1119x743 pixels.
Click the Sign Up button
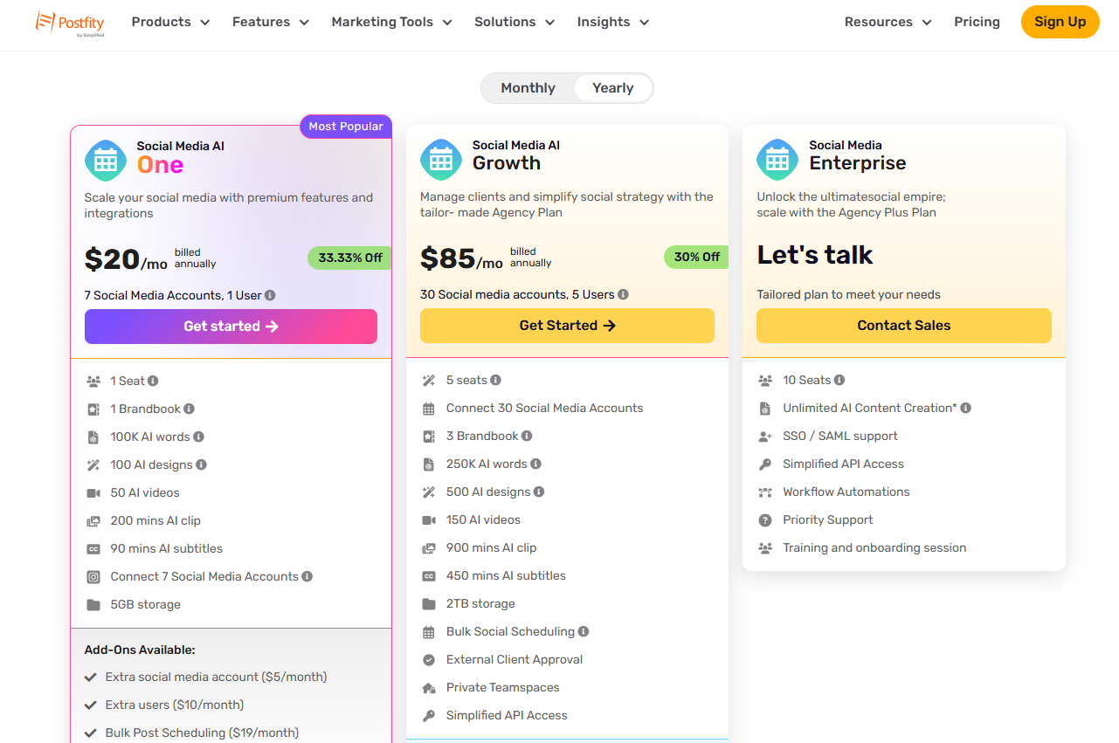click(1060, 22)
